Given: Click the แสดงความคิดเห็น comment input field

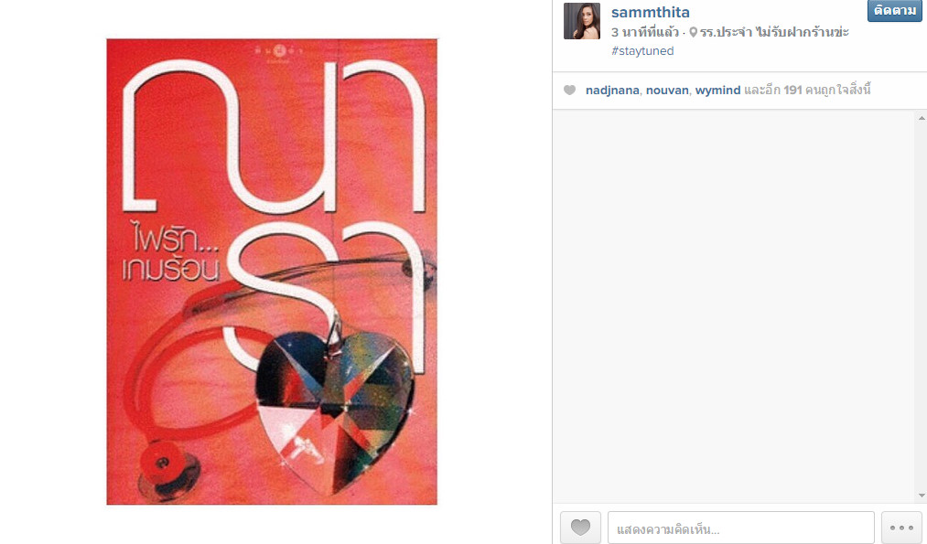Looking at the screenshot, I should pyautogui.click(x=740, y=528).
